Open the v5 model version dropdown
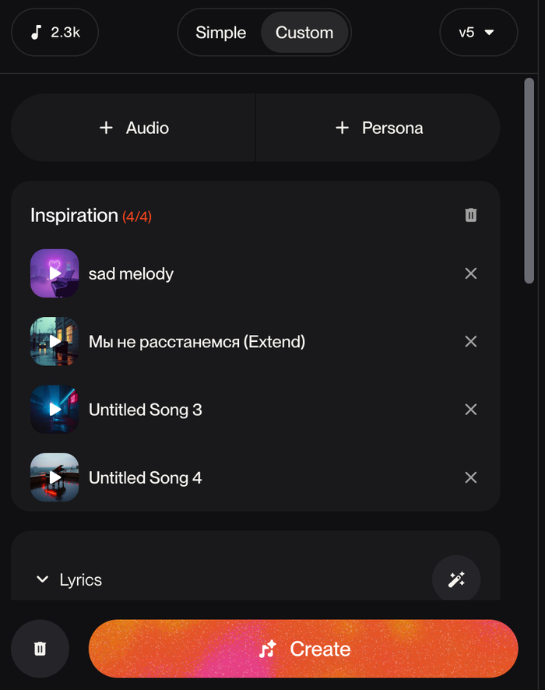The height and width of the screenshot is (690, 545). tap(478, 33)
